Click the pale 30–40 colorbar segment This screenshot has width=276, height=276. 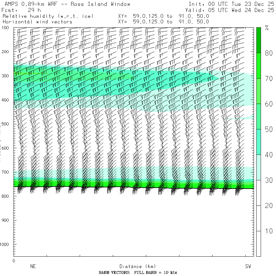coord(259,167)
